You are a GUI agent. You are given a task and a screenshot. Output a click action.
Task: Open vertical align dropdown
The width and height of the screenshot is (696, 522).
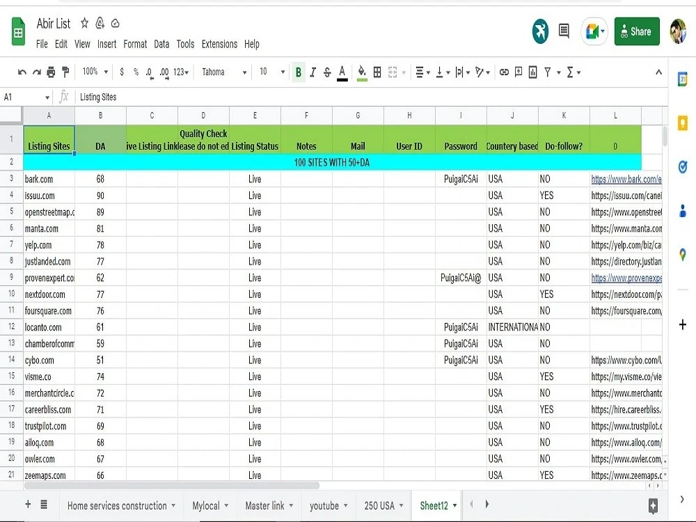tap(442, 72)
